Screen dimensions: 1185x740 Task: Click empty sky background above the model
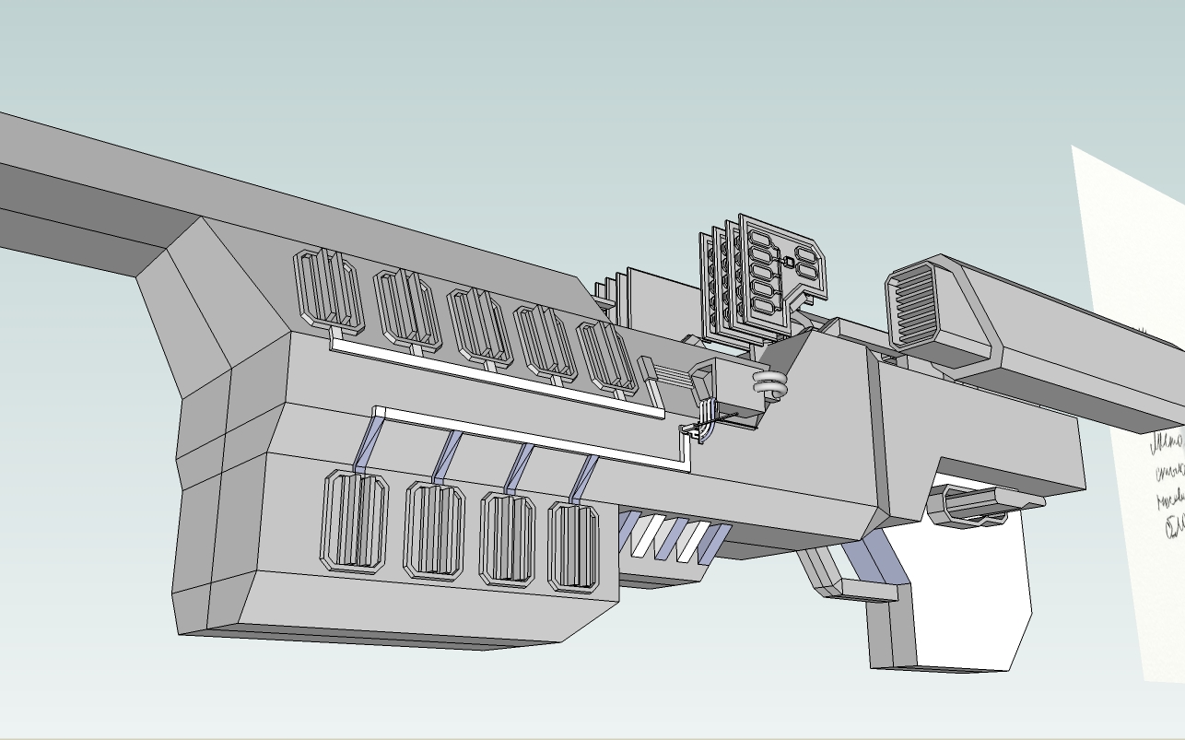(x=461, y=74)
